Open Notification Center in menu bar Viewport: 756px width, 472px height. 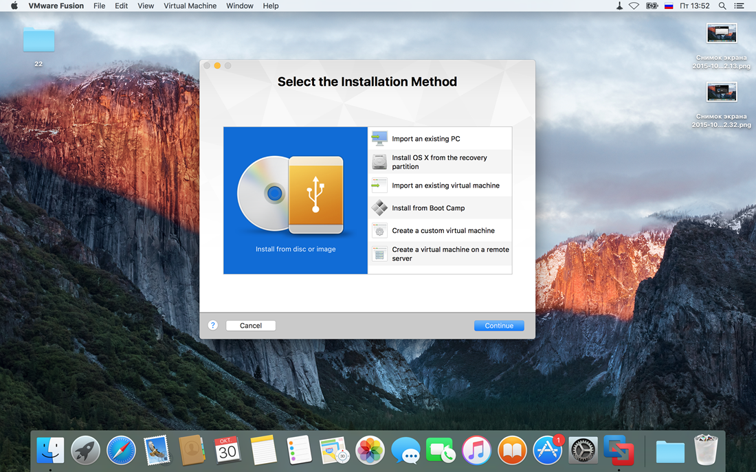coord(739,5)
